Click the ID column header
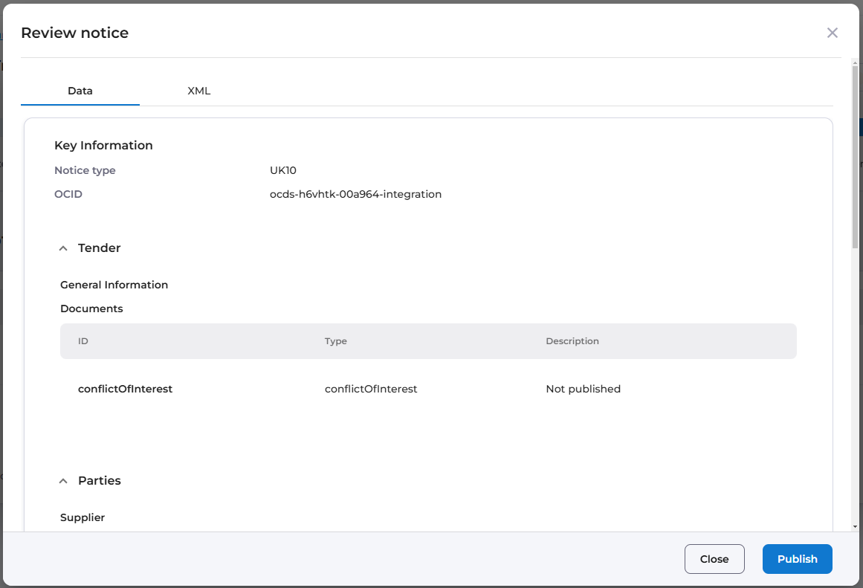863x588 pixels. coord(83,341)
